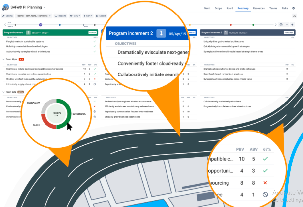303x207 pixels.
Task: Select the yellow timeline marker
Action: tap(190, 25)
